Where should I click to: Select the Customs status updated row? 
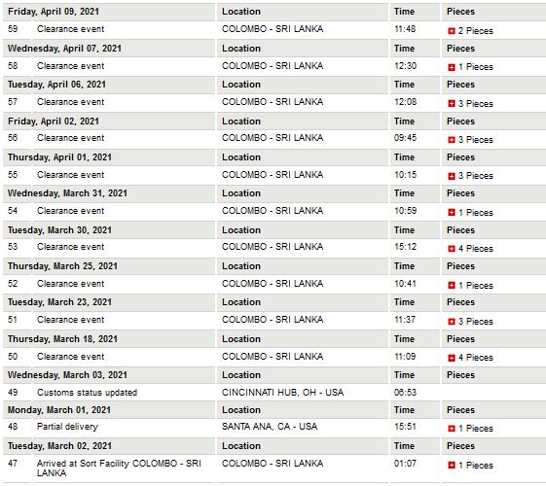(x=273, y=393)
